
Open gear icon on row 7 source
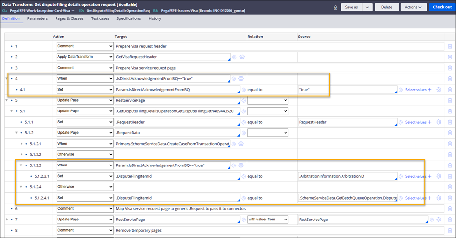[439, 220]
